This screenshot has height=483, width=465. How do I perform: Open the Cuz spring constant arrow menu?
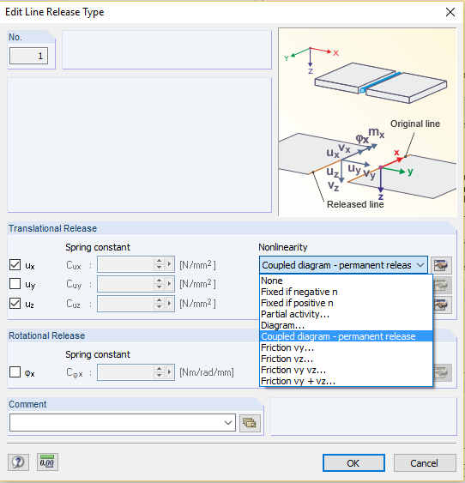[x=169, y=304]
